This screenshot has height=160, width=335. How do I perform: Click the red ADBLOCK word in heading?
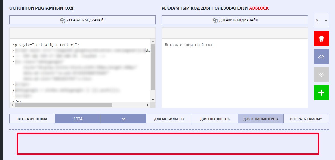(259, 8)
